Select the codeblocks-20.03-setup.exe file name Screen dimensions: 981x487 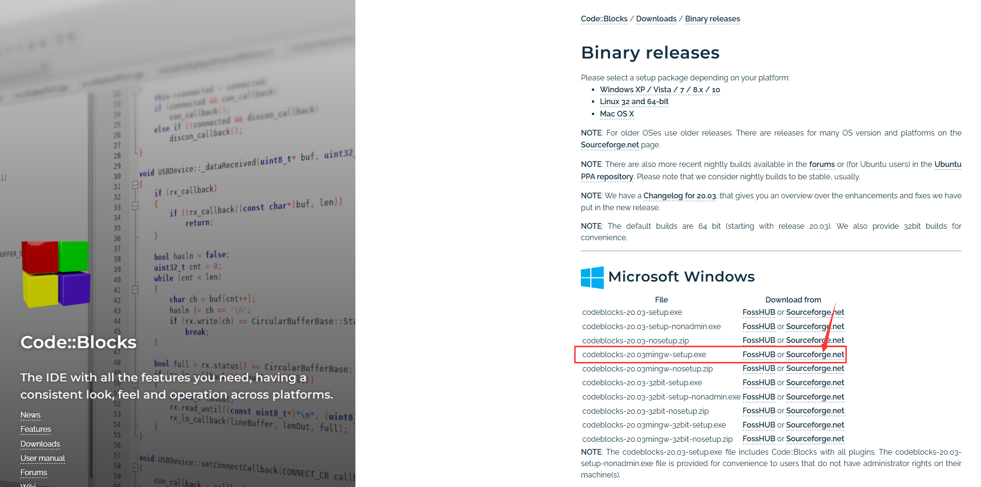(x=632, y=312)
